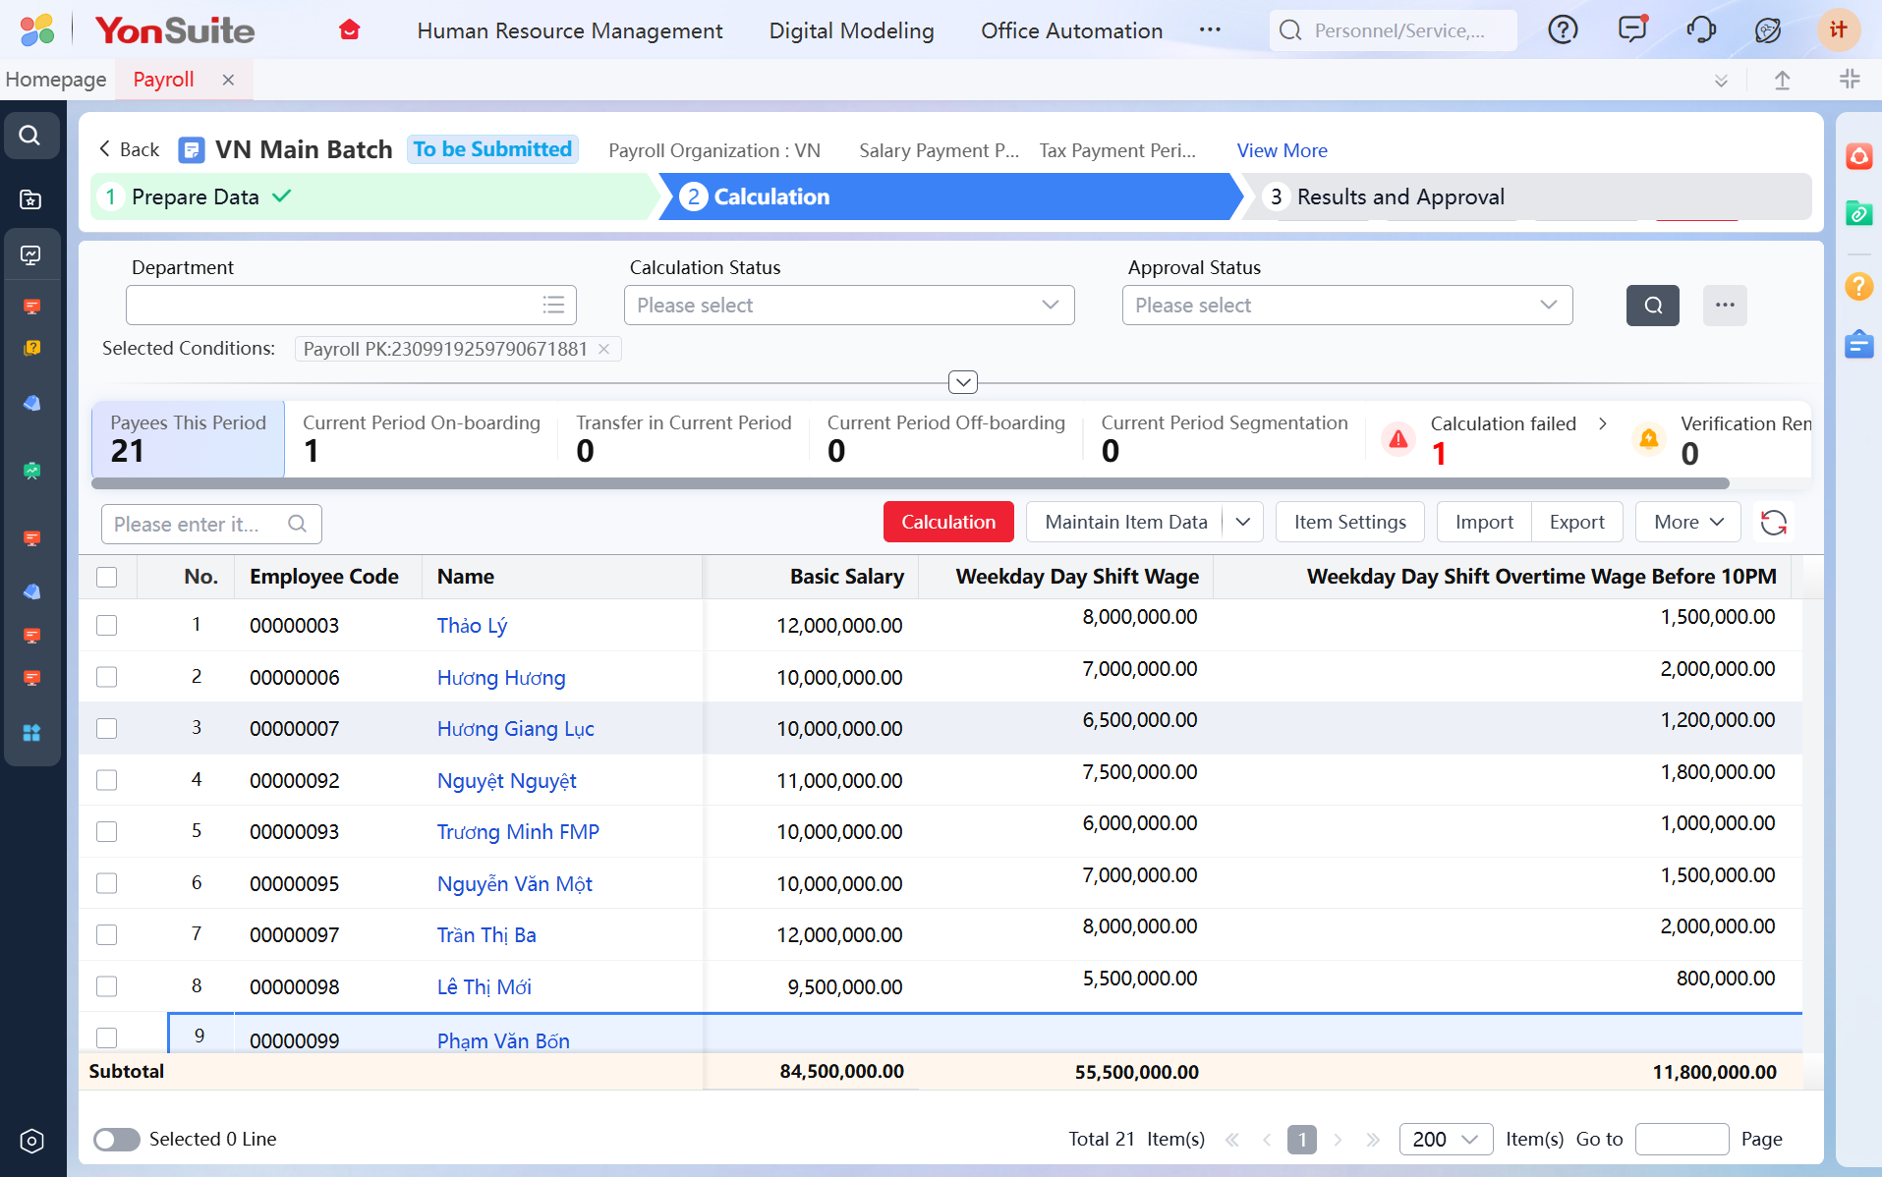Click the dark search filter button
This screenshot has height=1177, width=1882.
click(x=1652, y=306)
